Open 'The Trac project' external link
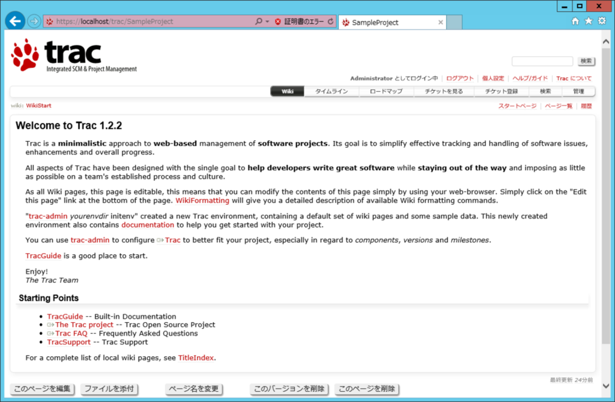The height and width of the screenshot is (402, 615). point(80,325)
